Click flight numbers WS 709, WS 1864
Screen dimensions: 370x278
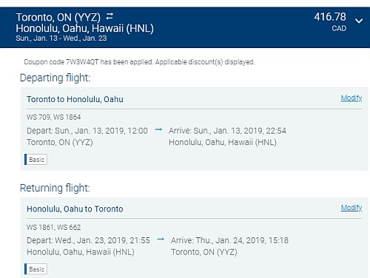pos(54,117)
